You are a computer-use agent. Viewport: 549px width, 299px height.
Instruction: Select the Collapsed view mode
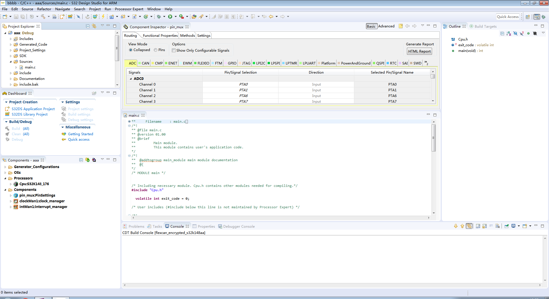131,50
